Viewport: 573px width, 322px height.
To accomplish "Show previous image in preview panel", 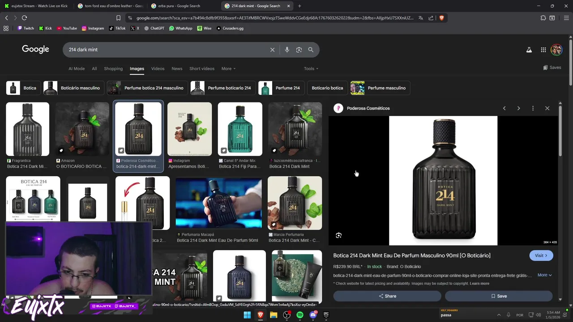I will (x=505, y=108).
